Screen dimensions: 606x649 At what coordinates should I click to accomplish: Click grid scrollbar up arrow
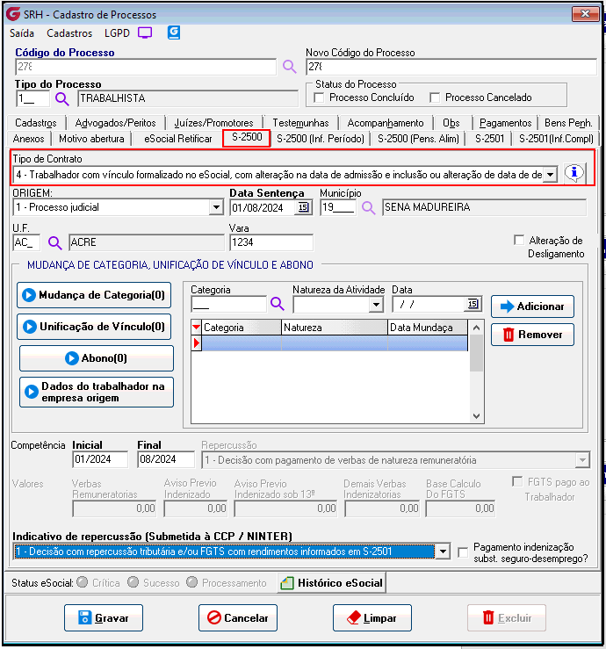(476, 328)
